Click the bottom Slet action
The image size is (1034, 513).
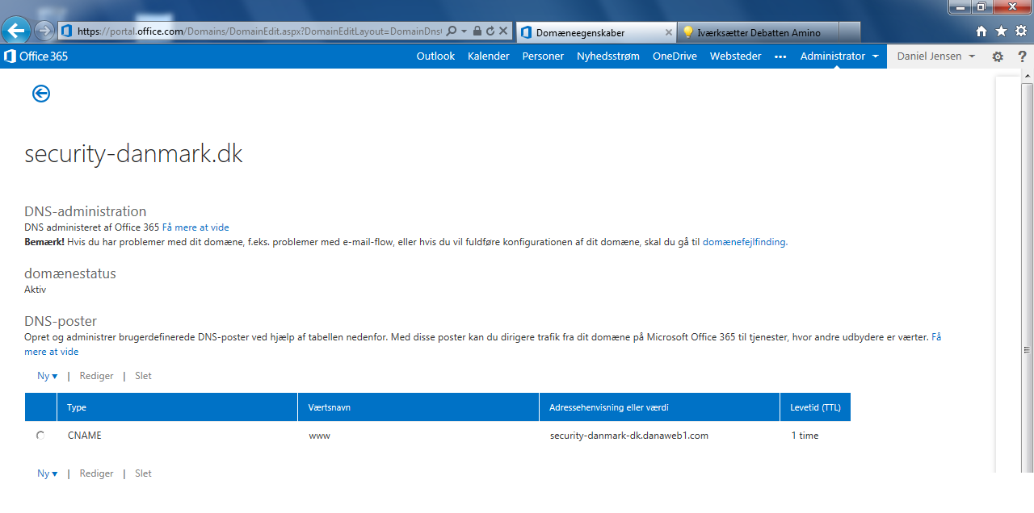point(143,473)
